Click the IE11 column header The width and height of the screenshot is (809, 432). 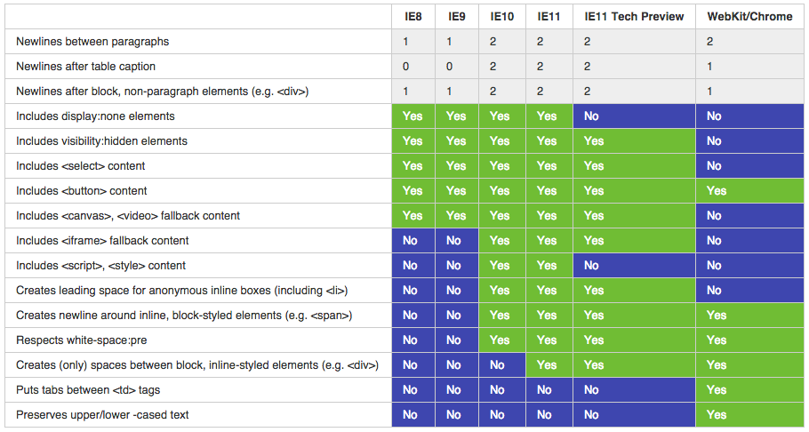[549, 17]
